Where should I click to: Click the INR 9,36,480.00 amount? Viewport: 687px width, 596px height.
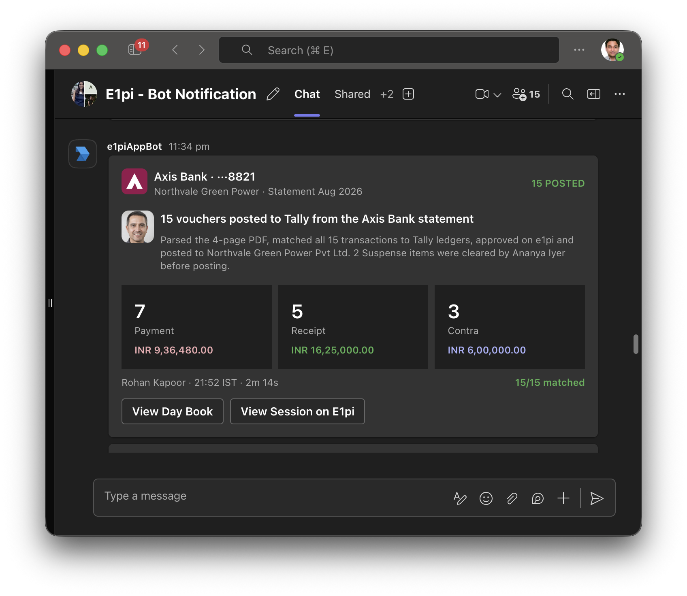point(174,350)
